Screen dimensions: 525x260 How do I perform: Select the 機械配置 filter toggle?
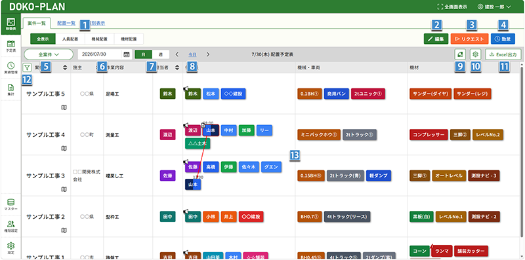pos(100,39)
